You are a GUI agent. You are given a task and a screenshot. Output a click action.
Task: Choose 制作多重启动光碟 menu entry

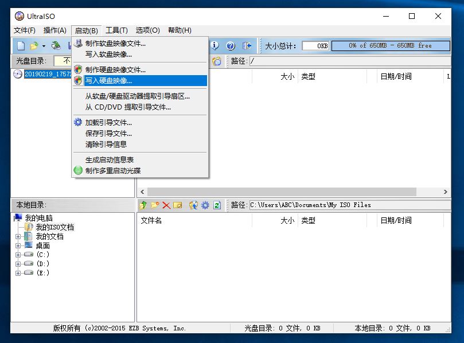(141, 170)
